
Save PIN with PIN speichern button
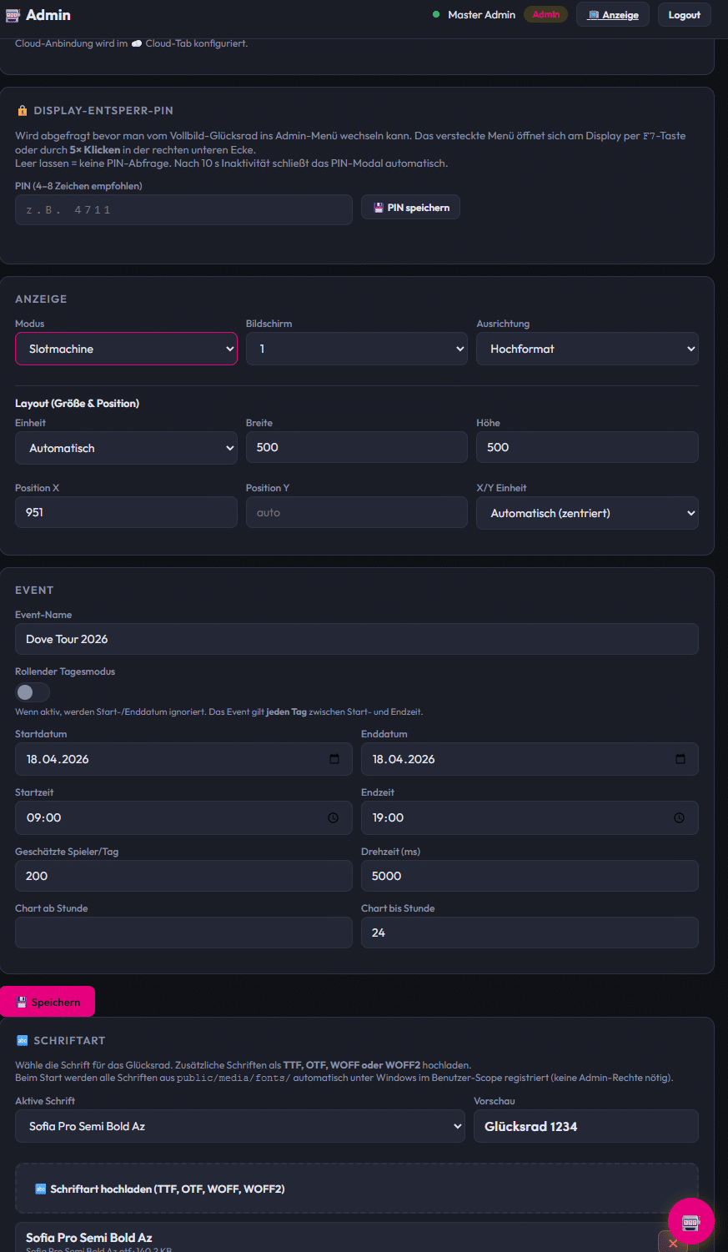(410, 208)
